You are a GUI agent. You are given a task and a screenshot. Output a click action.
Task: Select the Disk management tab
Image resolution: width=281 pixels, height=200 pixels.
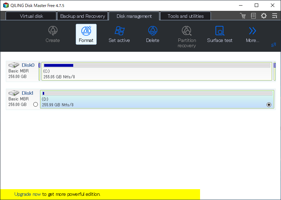click(134, 16)
